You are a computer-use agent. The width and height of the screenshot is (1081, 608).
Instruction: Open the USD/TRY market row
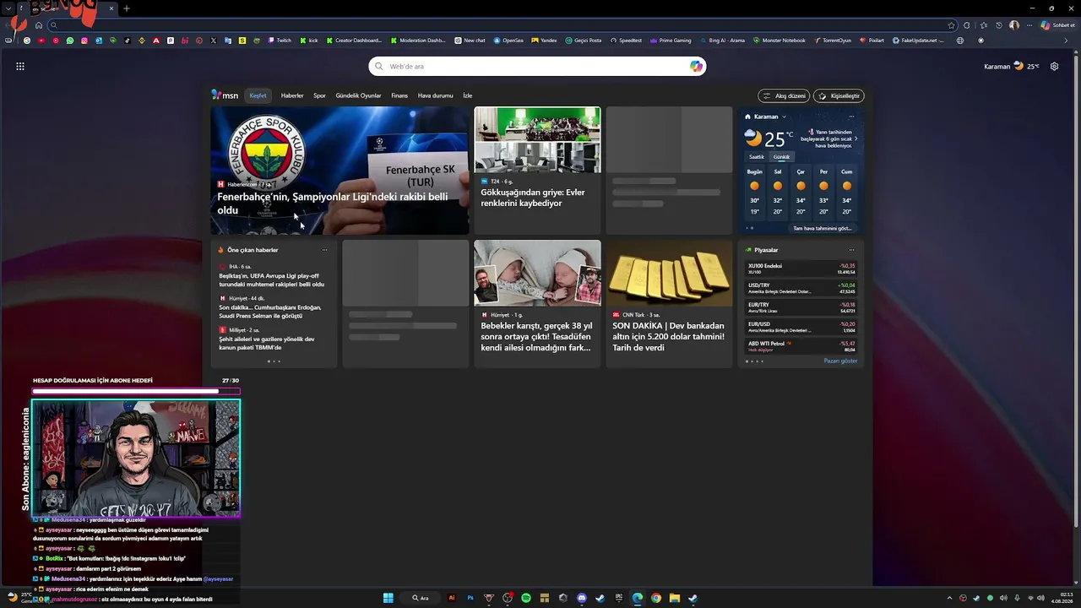pos(801,288)
